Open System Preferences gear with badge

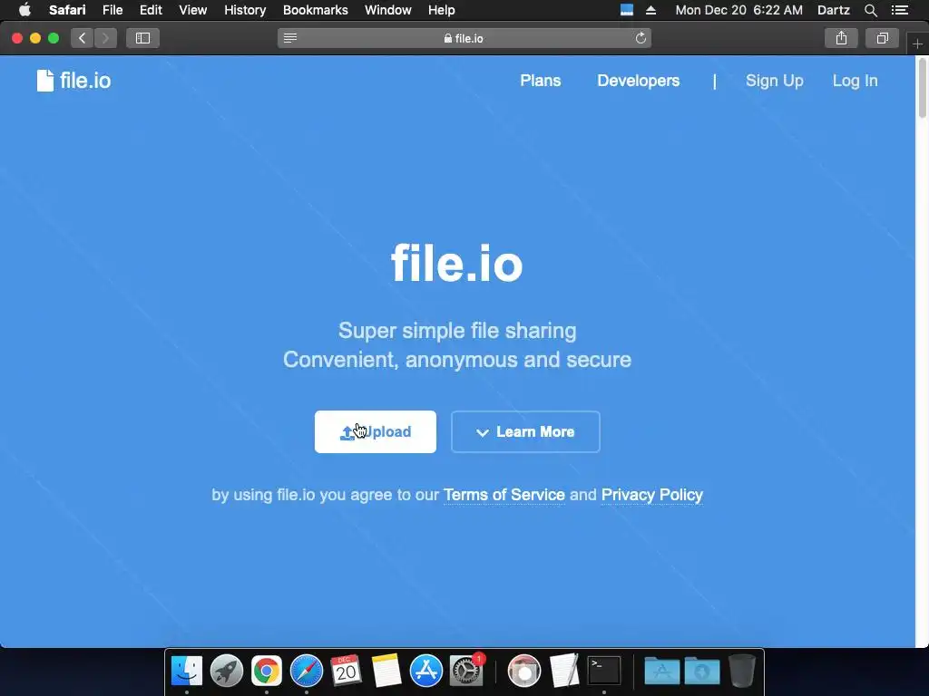pos(466,672)
